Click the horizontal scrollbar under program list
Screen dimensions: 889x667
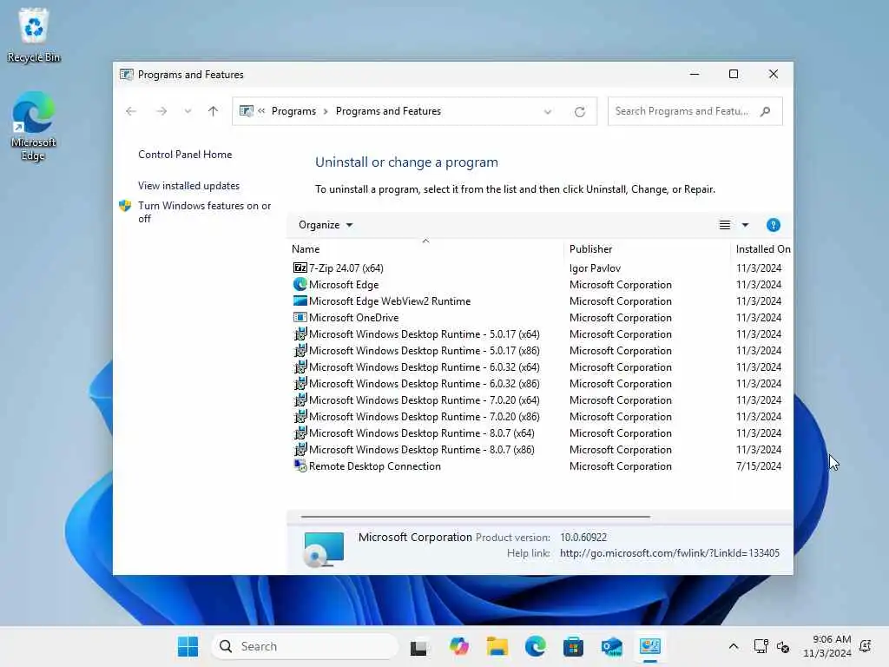pyautogui.click(x=475, y=517)
